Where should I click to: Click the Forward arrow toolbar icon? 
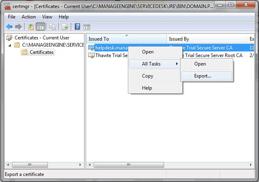click(18, 27)
